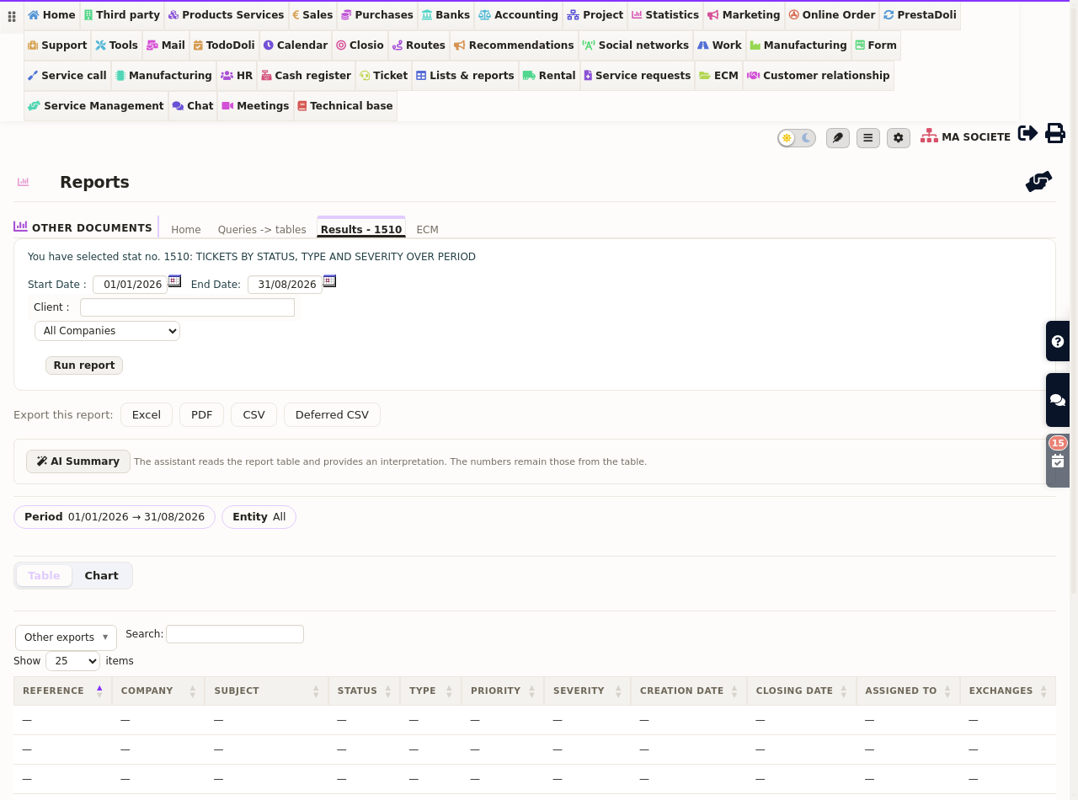Open the Third party menu
The image size is (1078, 800).
(x=122, y=15)
